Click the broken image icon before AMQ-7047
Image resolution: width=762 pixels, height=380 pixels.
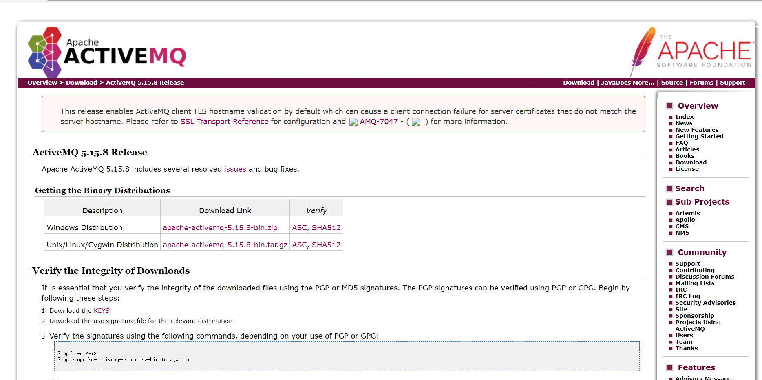[353, 122]
